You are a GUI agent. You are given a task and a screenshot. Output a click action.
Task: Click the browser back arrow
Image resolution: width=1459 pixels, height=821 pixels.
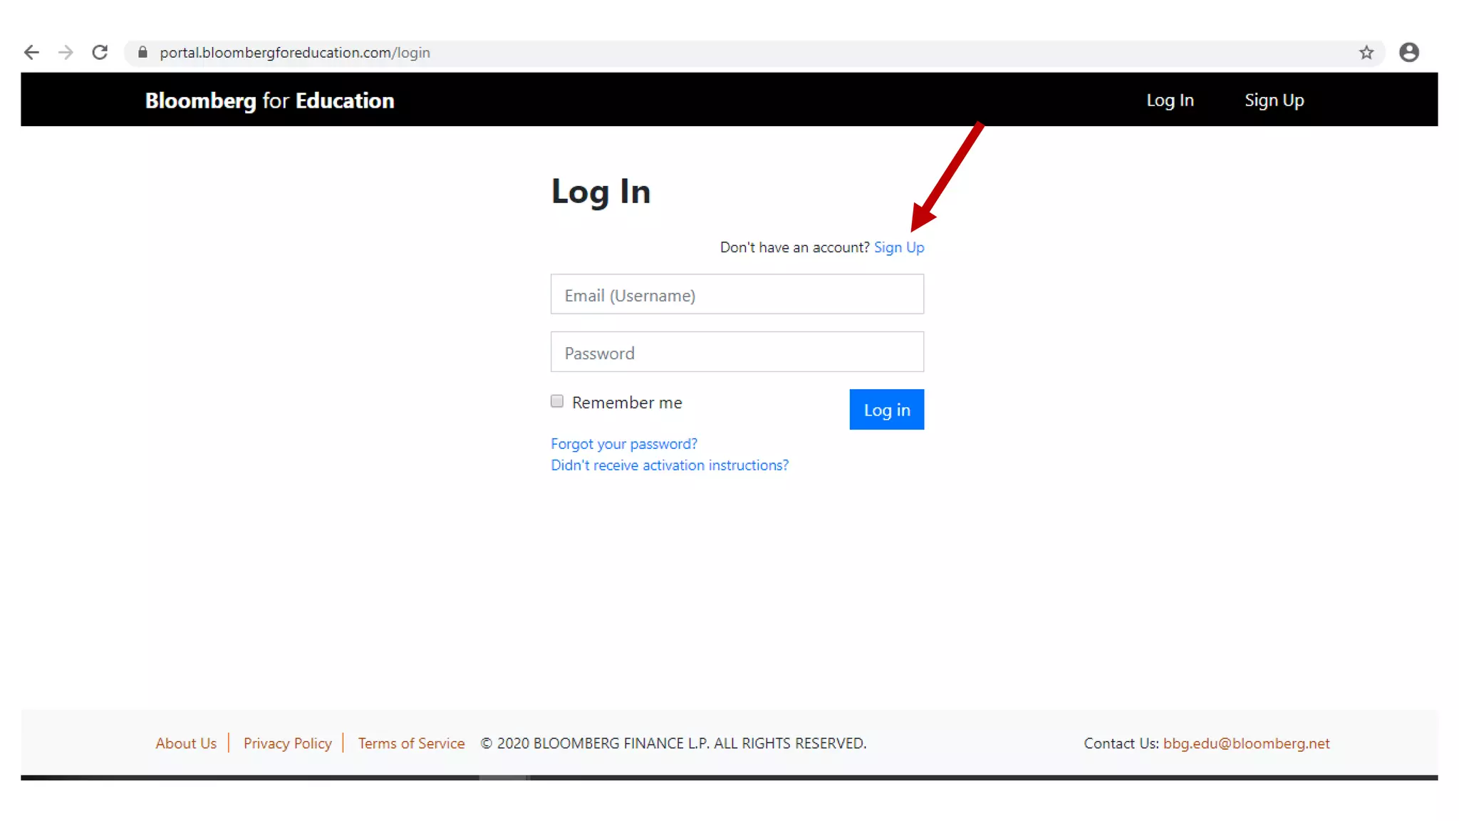click(31, 53)
